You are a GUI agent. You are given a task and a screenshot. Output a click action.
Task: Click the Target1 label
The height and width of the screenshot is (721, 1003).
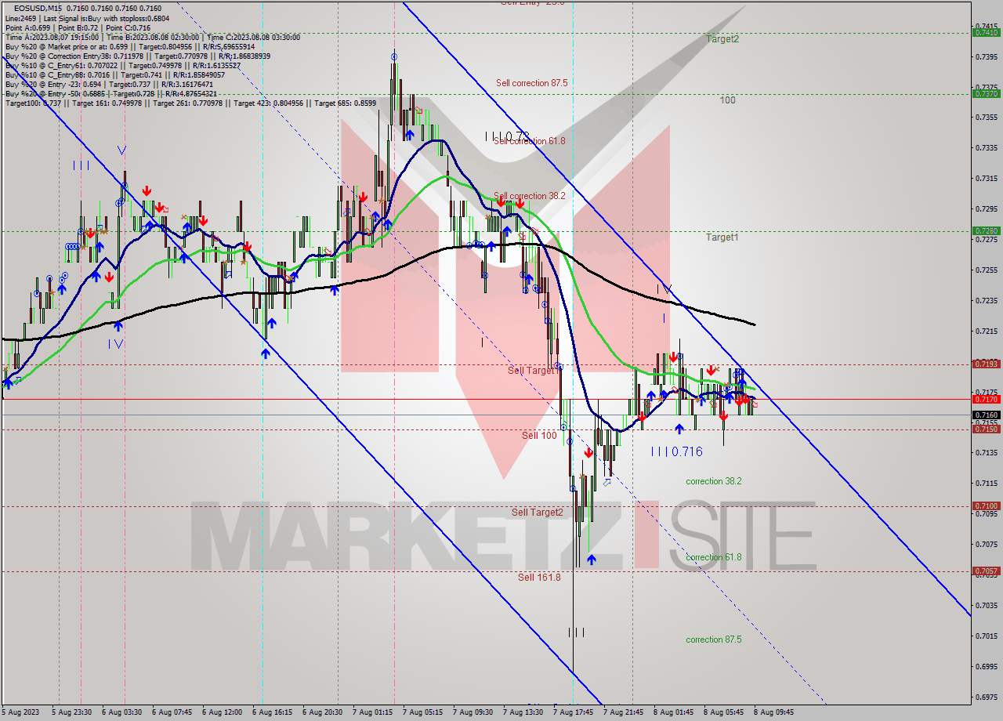coord(722,237)
